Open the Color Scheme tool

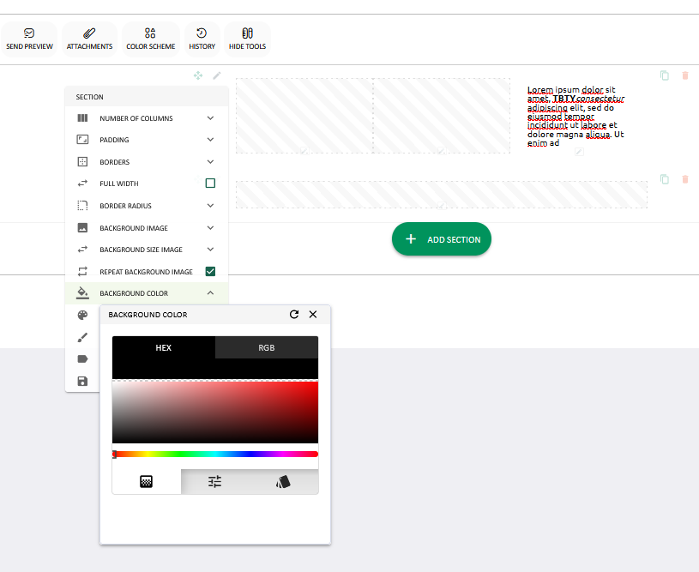coord(151,39)
